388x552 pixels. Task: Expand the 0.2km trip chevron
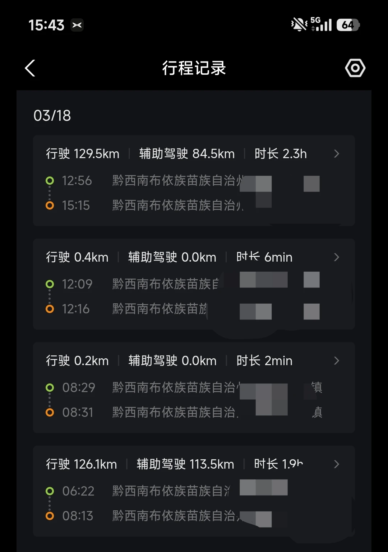click(336, 361)
